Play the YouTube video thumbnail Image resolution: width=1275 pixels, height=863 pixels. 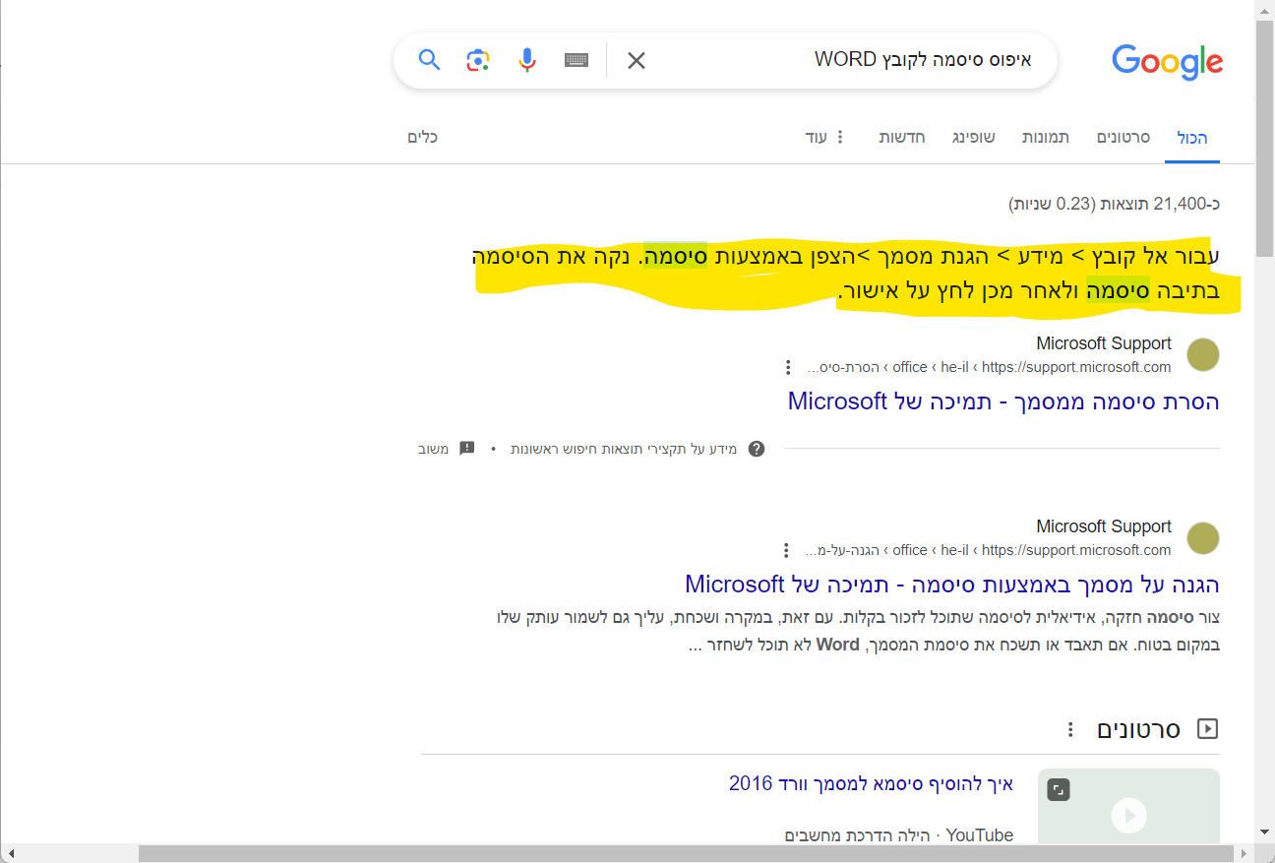click(x=1127, y=815)
